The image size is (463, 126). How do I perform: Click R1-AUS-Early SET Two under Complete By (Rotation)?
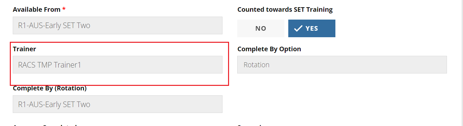[54, 104]
